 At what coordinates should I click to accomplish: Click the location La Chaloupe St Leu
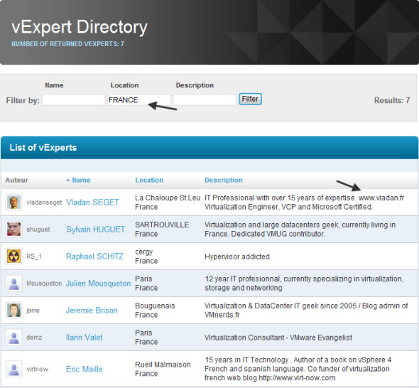(x=168, y=198)
